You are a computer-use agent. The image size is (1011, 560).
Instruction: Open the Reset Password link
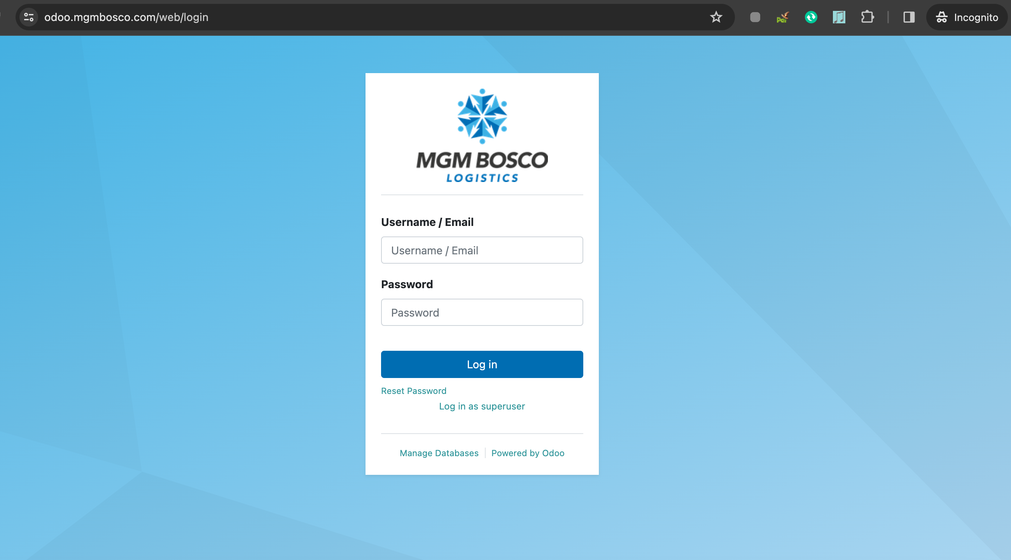(414, 391)
